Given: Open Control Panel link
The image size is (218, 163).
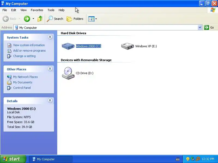Looking at the screenshot, I should (22, 88).
